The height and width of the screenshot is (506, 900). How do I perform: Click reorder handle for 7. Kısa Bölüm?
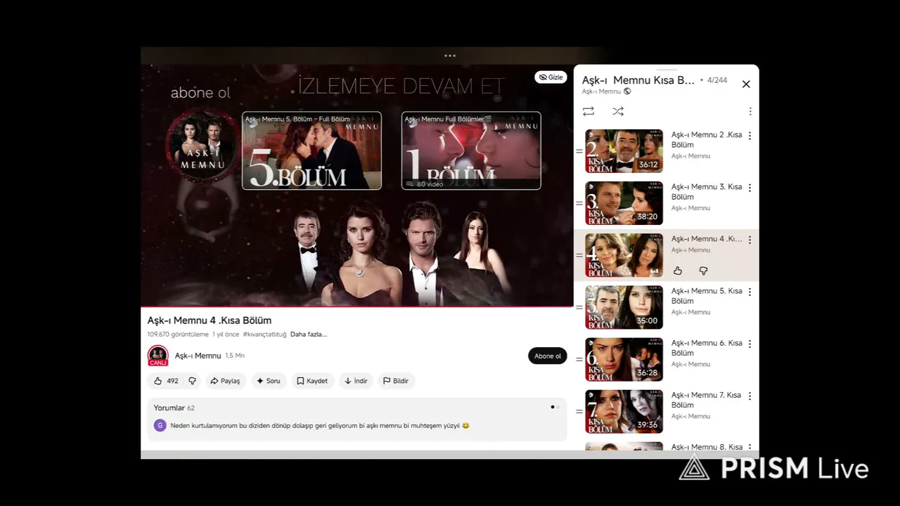(579, 411)
